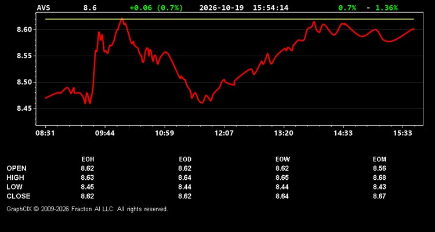Click the 12:07 time axis label
The height and width of the screenshot is (232, 435).
pos(224,133)
